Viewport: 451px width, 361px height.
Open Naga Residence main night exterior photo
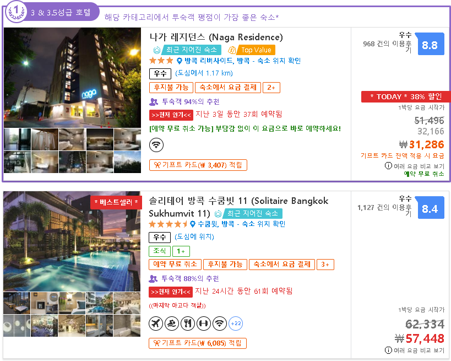click(73, 78)
